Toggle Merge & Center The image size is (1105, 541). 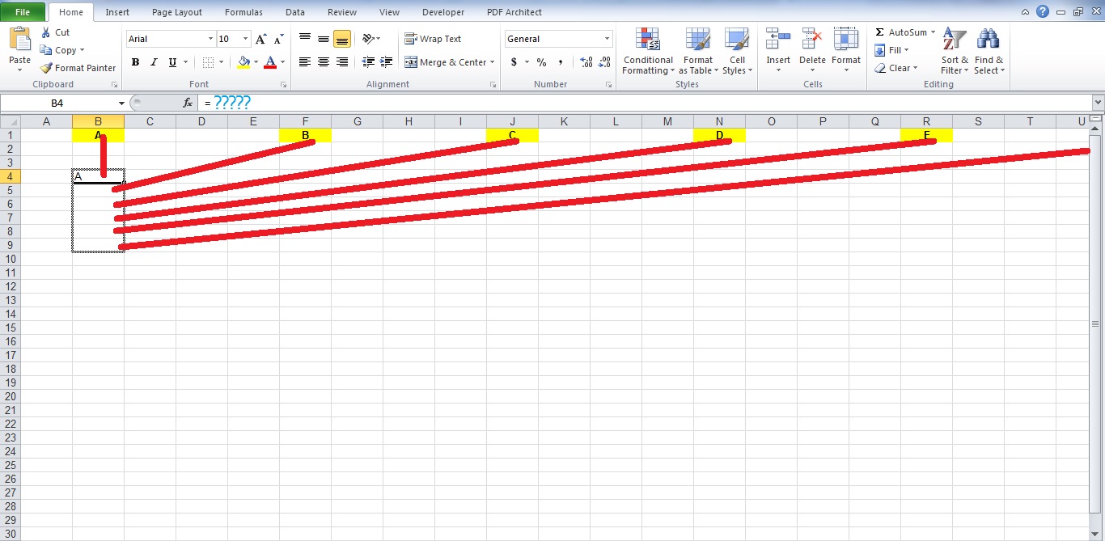[x=444, y=61]
